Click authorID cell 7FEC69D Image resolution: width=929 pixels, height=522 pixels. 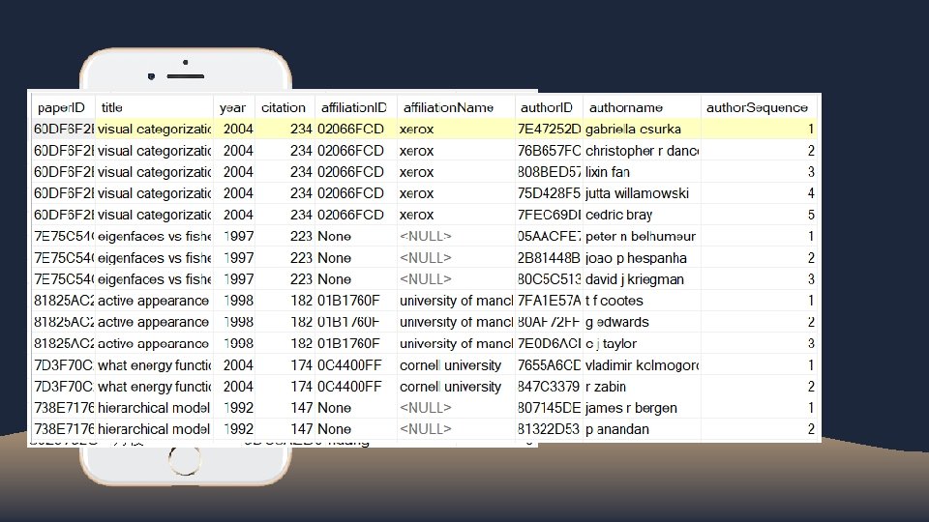[x=550, y=215]
